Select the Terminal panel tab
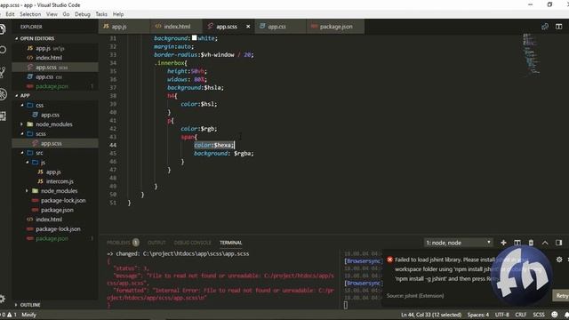 pos(230,243)
